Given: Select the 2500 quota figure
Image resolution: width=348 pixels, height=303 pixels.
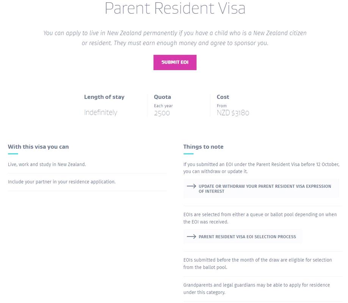Looking at the screenshot, I should (x=162, y=113).
